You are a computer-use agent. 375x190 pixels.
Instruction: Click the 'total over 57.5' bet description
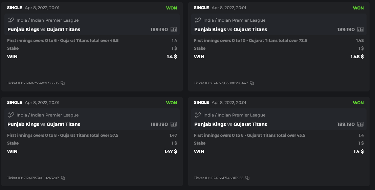[63, 135]
